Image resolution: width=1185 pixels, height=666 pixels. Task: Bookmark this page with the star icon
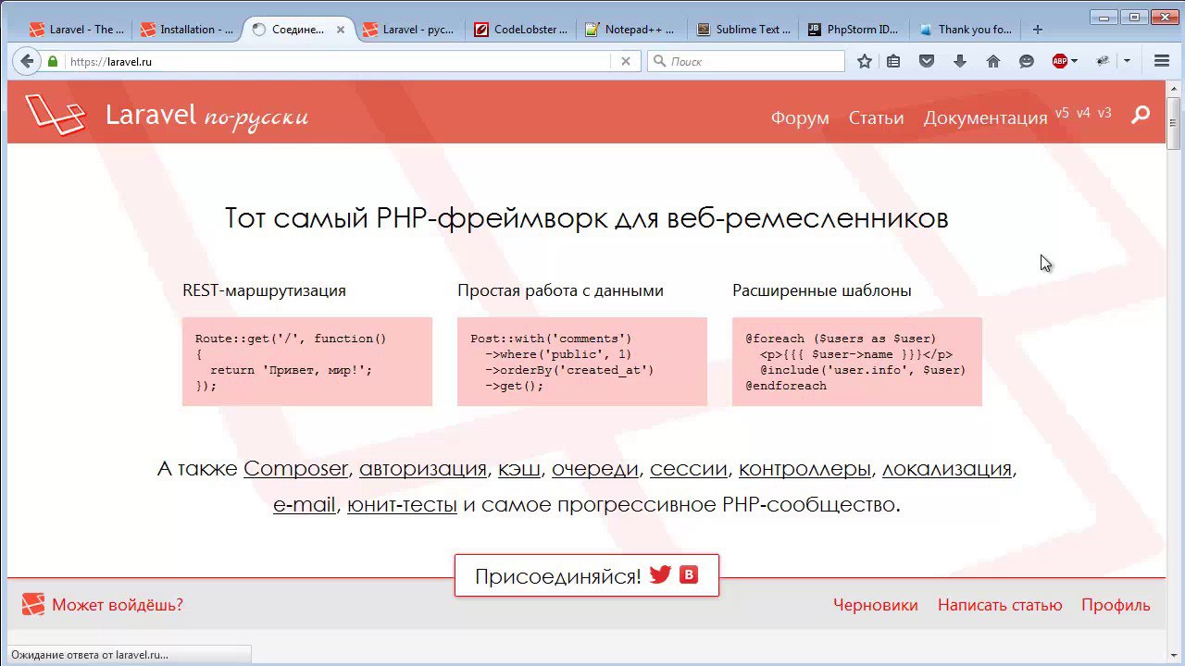coord(865,61)
